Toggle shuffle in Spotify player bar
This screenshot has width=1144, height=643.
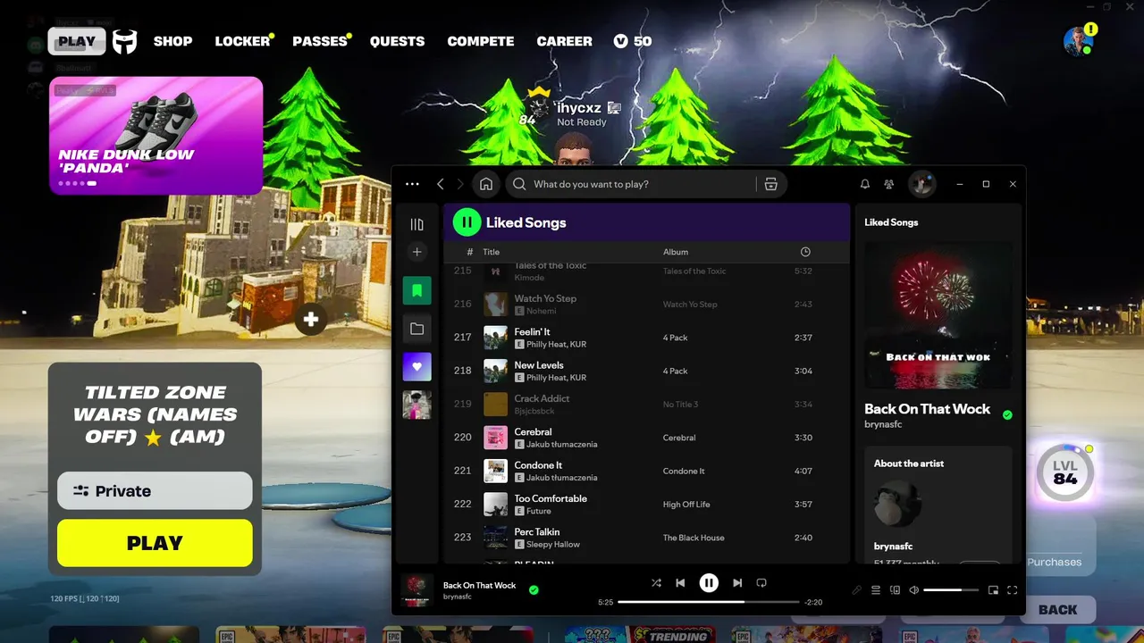[656, 583]
